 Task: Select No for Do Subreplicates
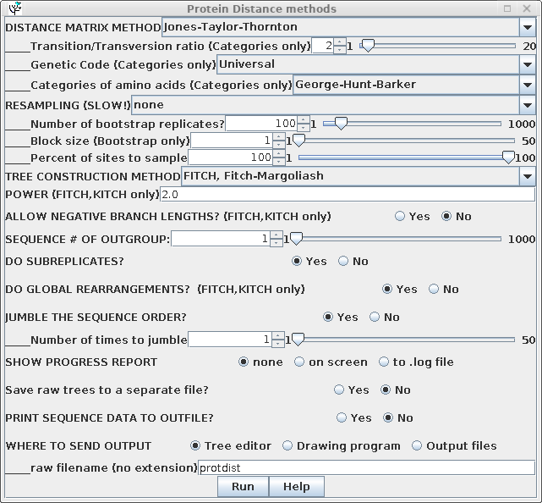(x=343, y=261)
